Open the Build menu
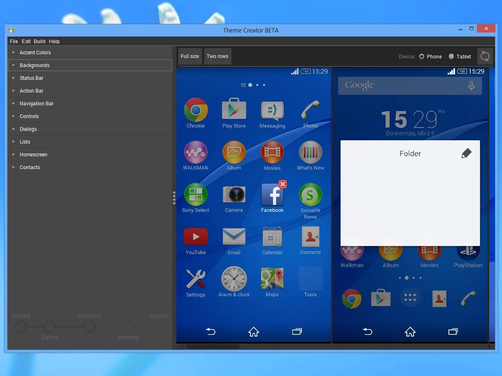This screenshot has width=502, height=376. click(39, 41)
